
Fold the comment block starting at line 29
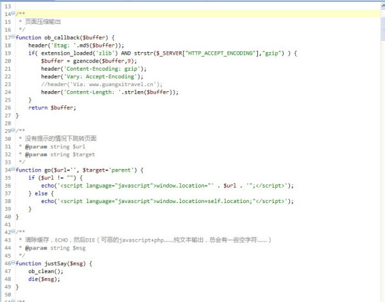pyautogui.click(x=13, y=130)
